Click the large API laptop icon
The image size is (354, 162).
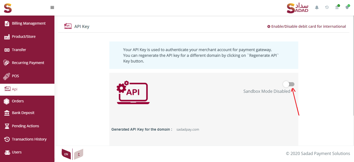133,93
